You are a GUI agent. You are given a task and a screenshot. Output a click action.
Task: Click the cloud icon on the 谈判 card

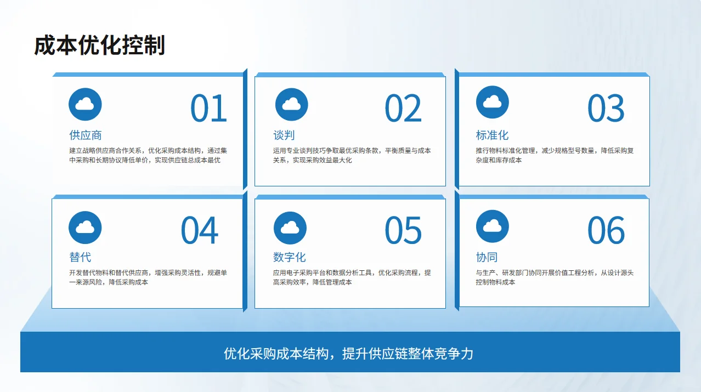pos(291,104)
